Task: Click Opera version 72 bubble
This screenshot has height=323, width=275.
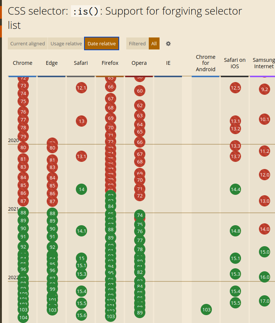Action: (140, 196)
